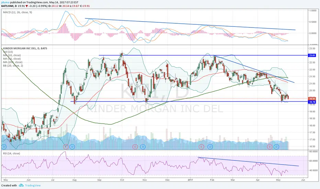This screenshot has width=320, height=189.
Task: Click the 16.50 price axis value
Action: pyautogui.click(x=312, y=146)
